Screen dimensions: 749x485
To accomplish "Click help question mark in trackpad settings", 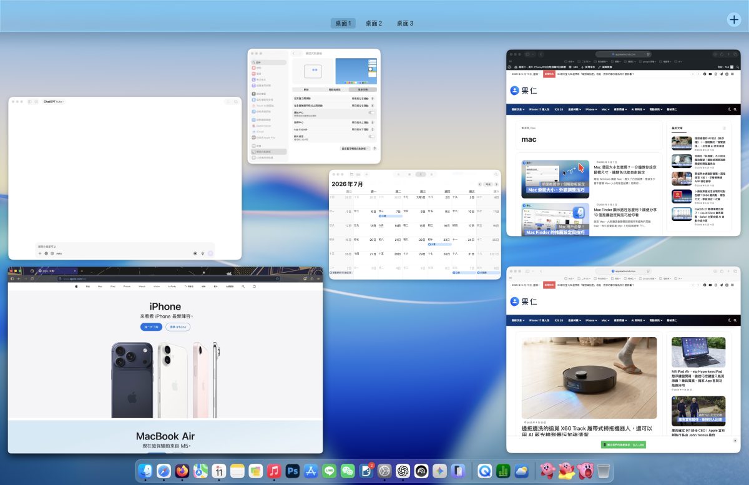I will pyautogui.click(x=374, y=149).
